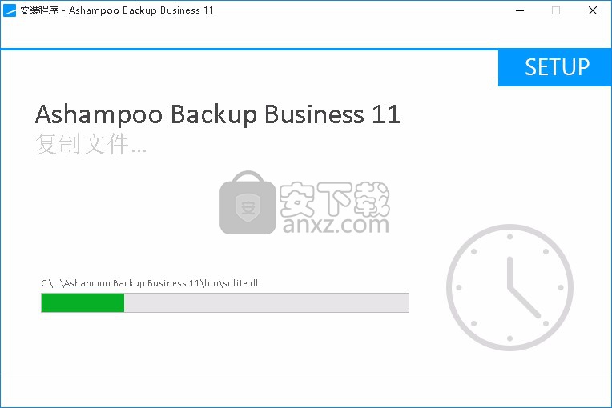The image size is (612, 408).
Task: Click the clock's 3 o'clock marker dot
Action: pos(559,288)
